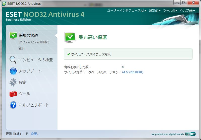Click the ウイルス・スパイウェア対策 status text

point(91,54)
